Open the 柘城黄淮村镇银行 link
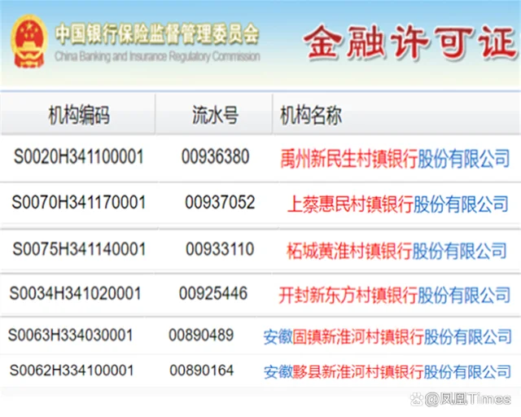 [349, 249]
